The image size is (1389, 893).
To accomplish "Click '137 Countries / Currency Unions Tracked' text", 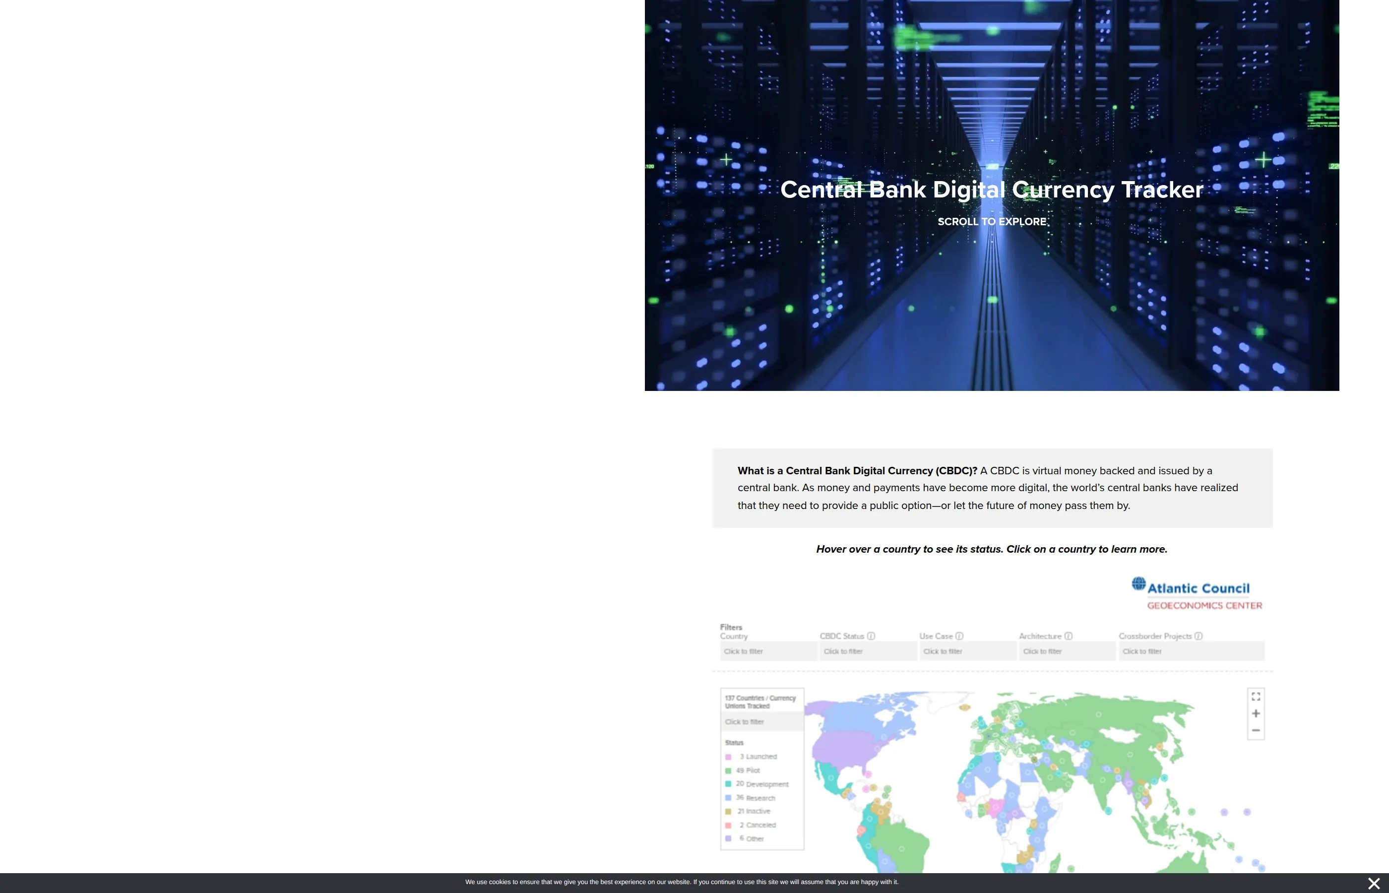I will [760, 702].
